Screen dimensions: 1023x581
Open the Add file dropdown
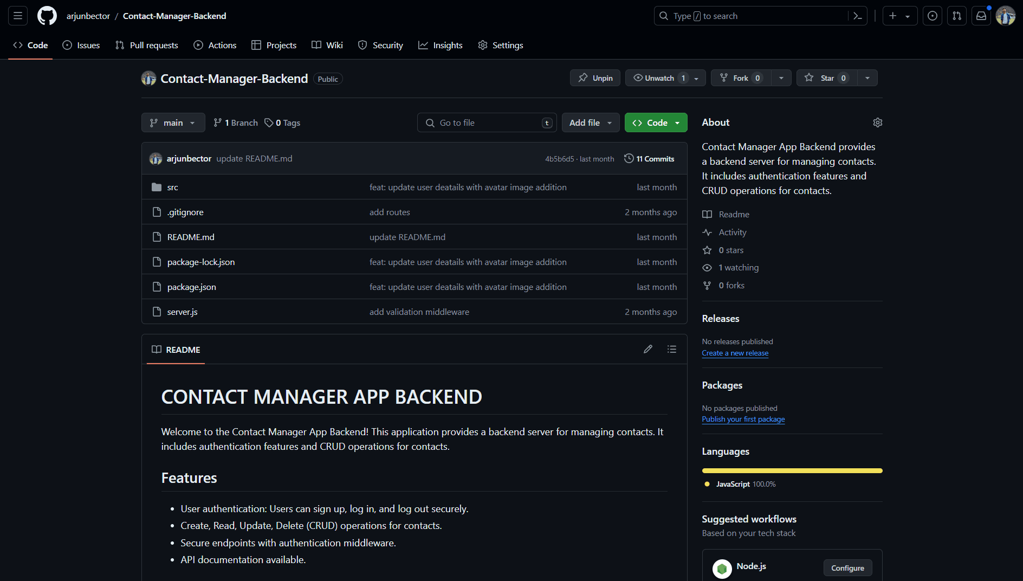point(590,123)
